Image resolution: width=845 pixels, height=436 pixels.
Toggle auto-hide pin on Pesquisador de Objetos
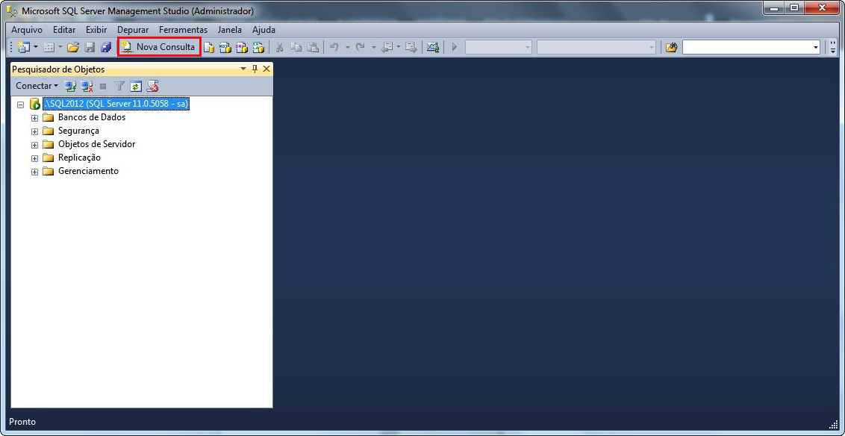click(x=255, y=69)
